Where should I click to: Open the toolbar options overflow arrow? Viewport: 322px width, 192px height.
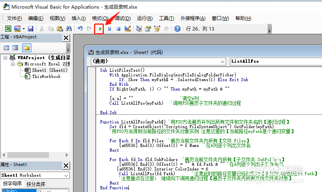coord(270,29)
